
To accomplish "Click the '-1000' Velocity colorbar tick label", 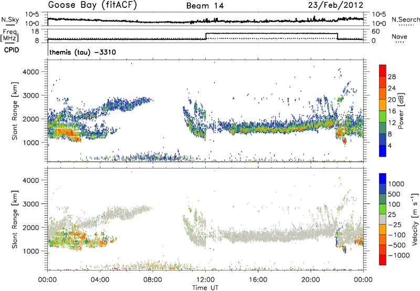I will [398, 255].
